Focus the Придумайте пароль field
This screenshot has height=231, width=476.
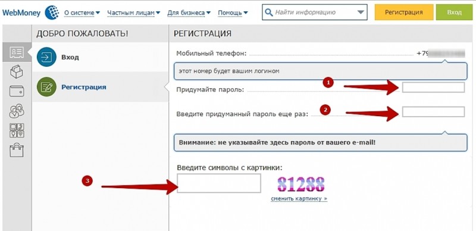tap(433, 88)
